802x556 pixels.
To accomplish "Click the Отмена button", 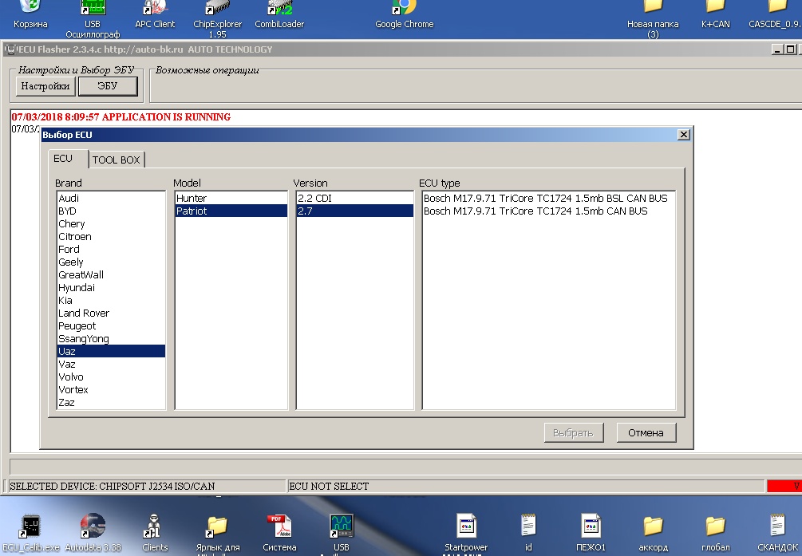I will 646,432.
